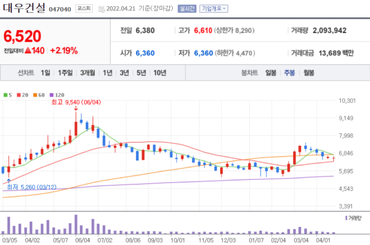Select the 10년 chart period
The height and width of the screenshot is (245, 370).
159,73
